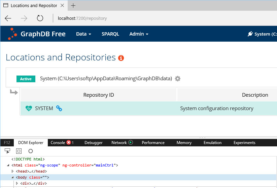Open location settings gear icon
Viewport: 277px width, 188px height.
[178, 79]
